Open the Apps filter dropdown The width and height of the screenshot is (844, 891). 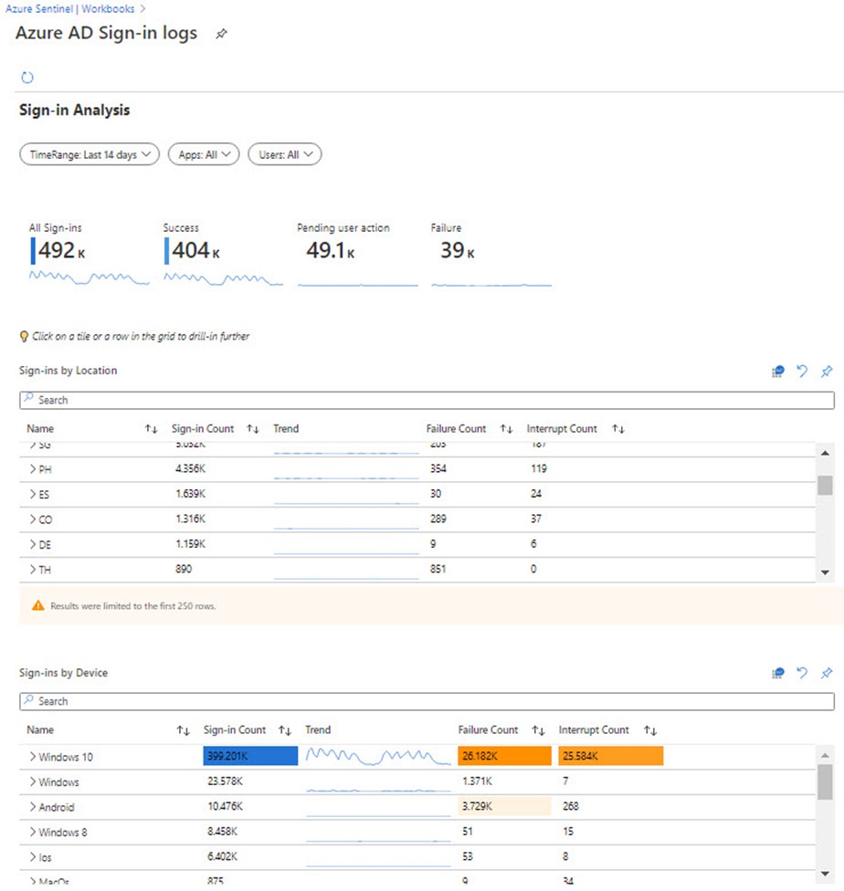pyautogui.click(x=204, y=155)
